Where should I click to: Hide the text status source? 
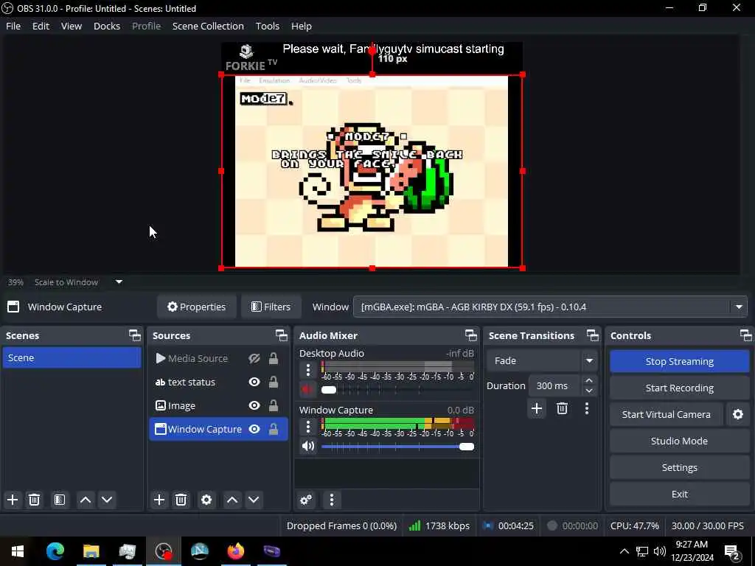(254, 382)
